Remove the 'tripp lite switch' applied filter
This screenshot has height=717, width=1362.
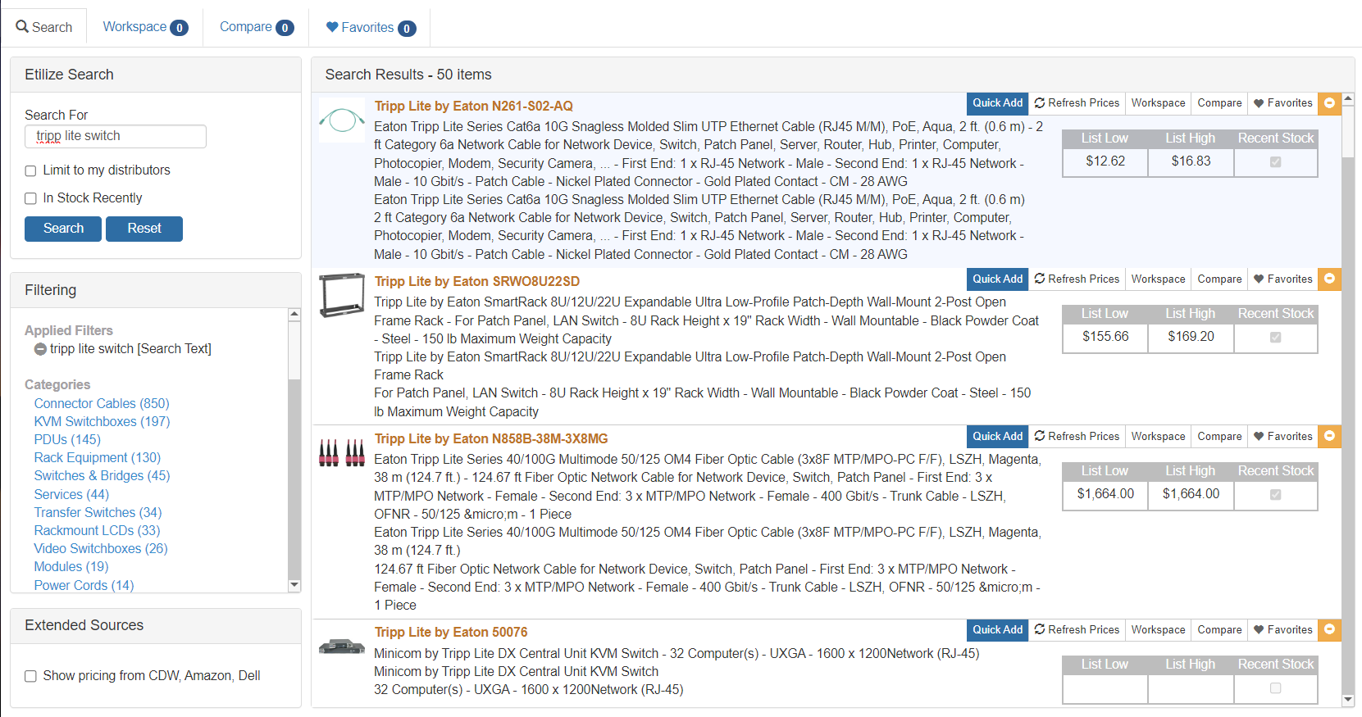coord(40,349)
